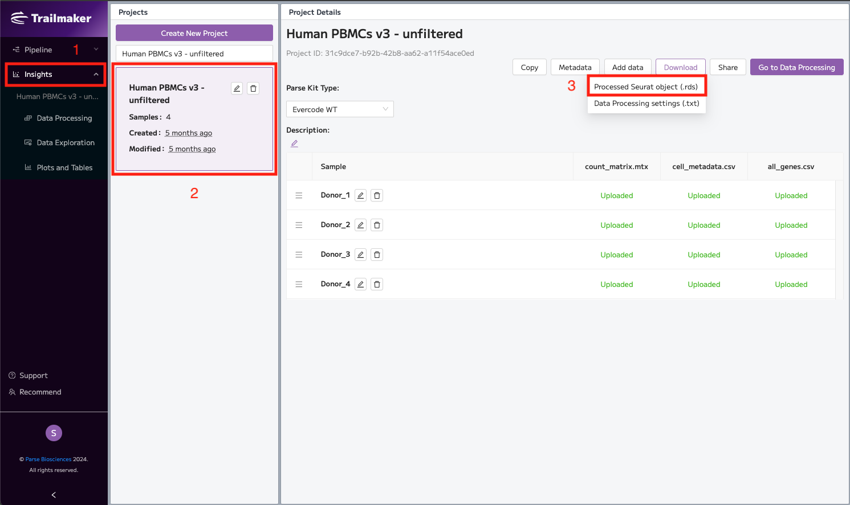Open Data Exploration in the sidebar
The image size is (850, 505).
click(x=66, y=143)
